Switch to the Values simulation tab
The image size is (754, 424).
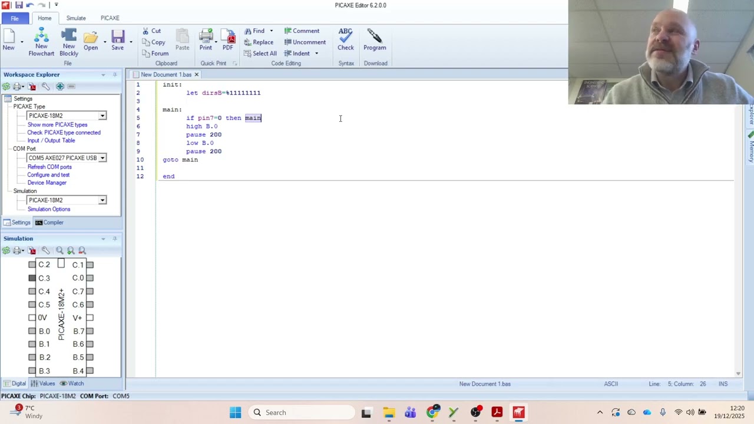(x=42, y=383)
